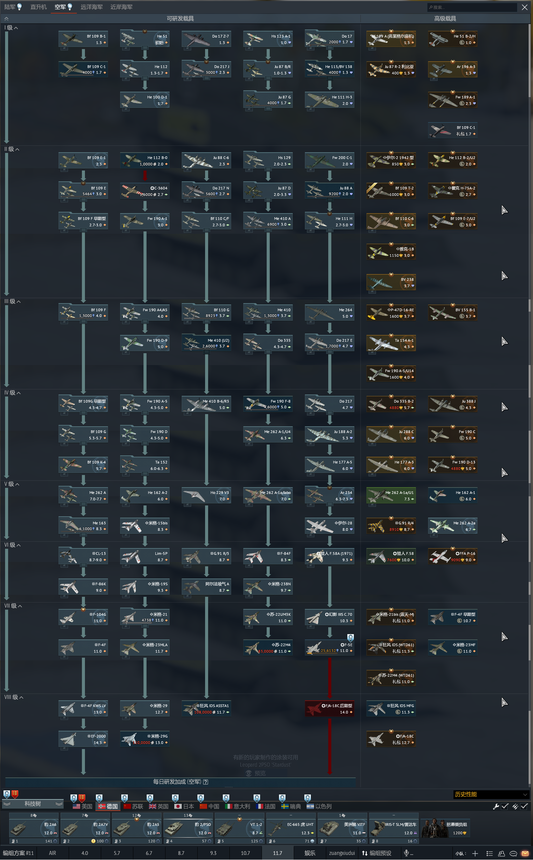The image size is (533, 860).
Task: Open the 历史性能 dropdown
Action: click(x=490, y=794)
